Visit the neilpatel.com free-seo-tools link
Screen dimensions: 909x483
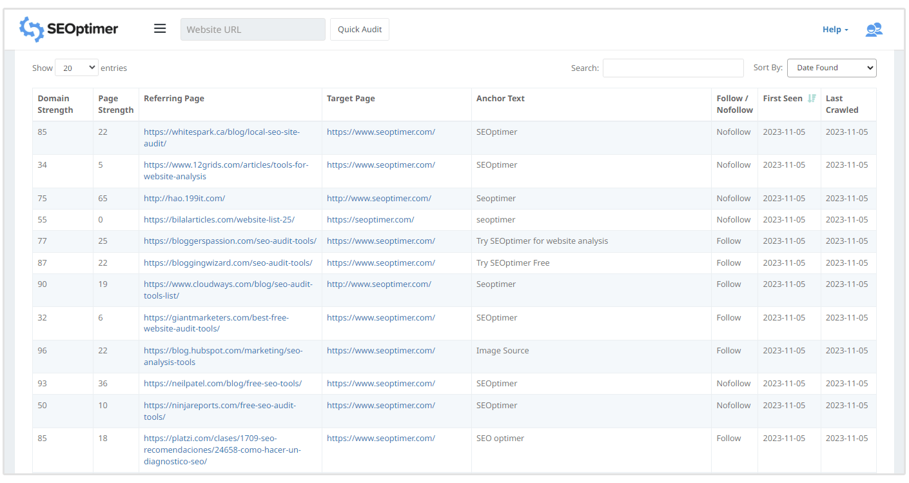coord(222,384)
